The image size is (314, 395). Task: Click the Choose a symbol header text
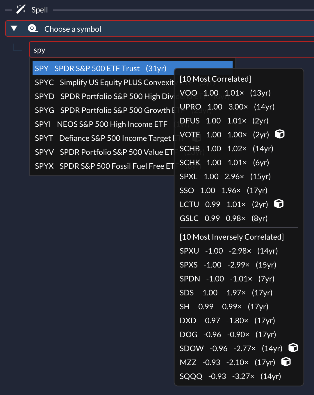click(73, 29)
